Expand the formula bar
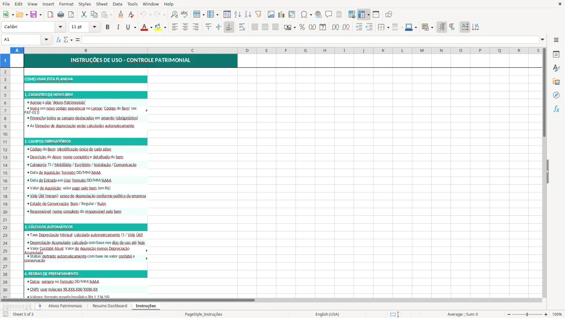 542,40
